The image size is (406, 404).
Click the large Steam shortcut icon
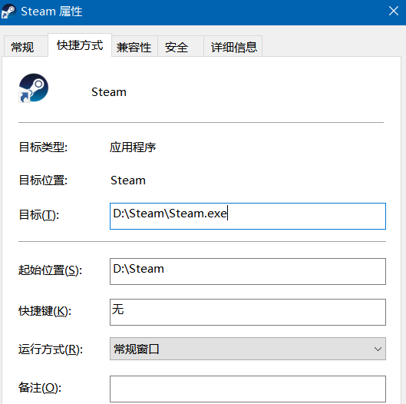pos(34,88)
